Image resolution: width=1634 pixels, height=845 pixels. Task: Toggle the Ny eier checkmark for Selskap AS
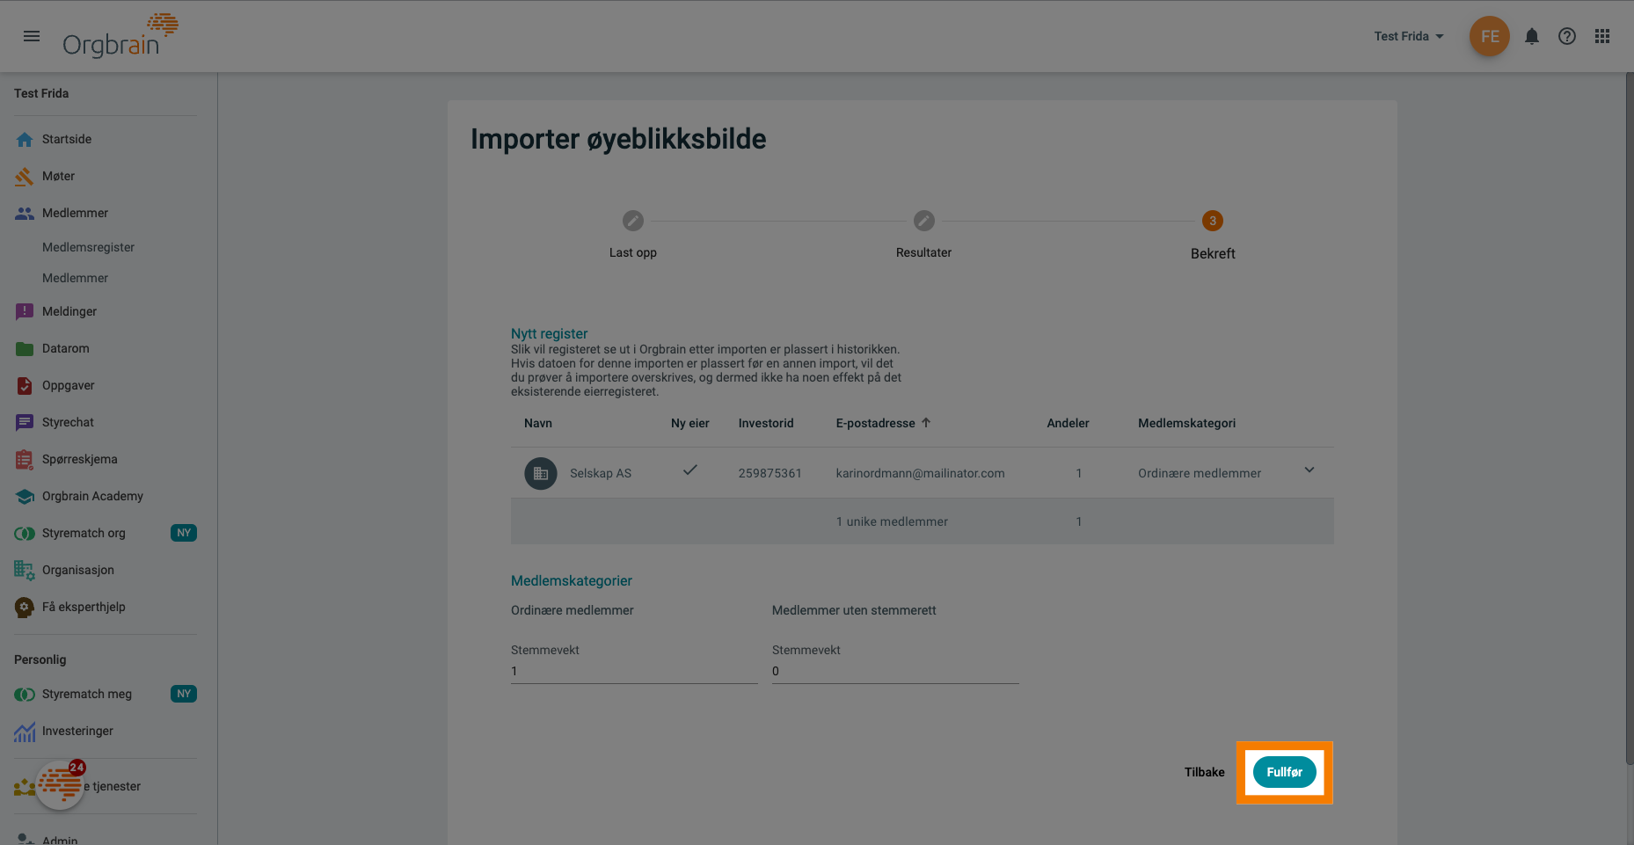click(x=690, y=470)
